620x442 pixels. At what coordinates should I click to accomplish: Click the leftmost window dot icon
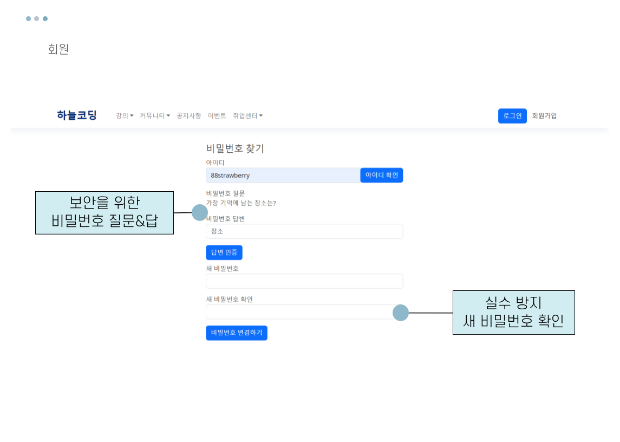tap(28, 18)
